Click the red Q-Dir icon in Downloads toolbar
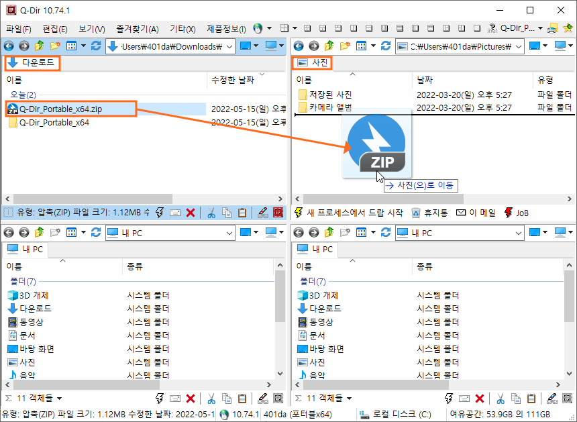The height and width of the screenshot is (422, 577). tap(278, 213)
